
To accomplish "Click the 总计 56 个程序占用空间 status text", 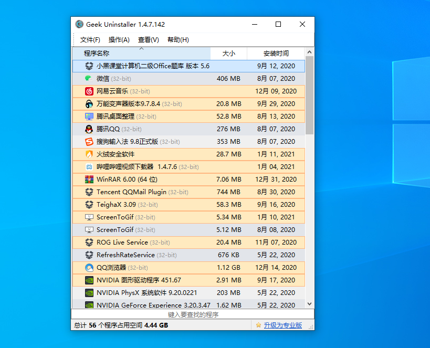I will 121,325.
